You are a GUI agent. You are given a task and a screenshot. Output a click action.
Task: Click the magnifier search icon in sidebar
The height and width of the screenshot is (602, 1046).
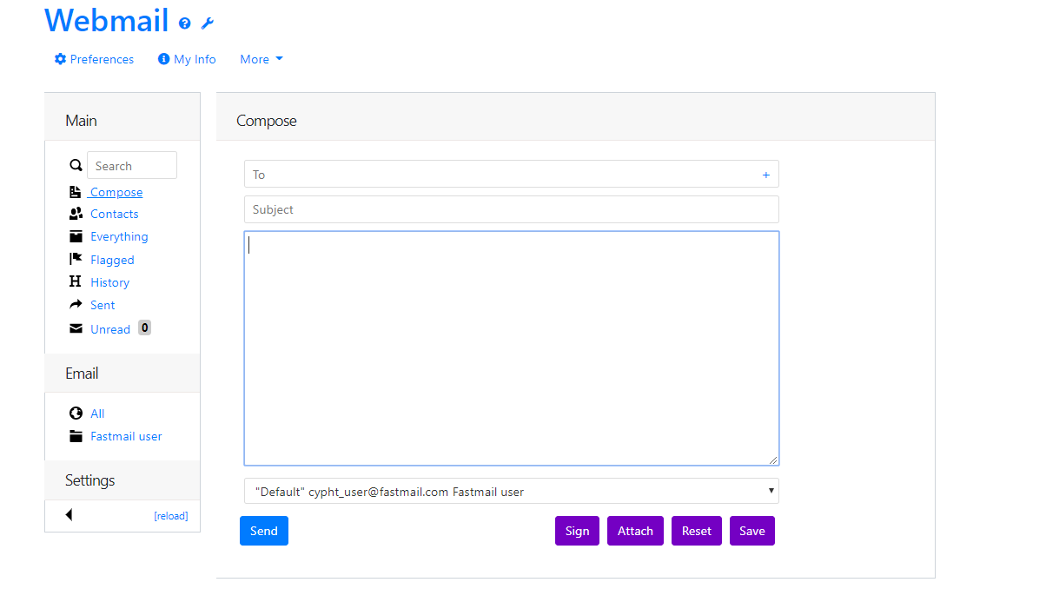76,165
